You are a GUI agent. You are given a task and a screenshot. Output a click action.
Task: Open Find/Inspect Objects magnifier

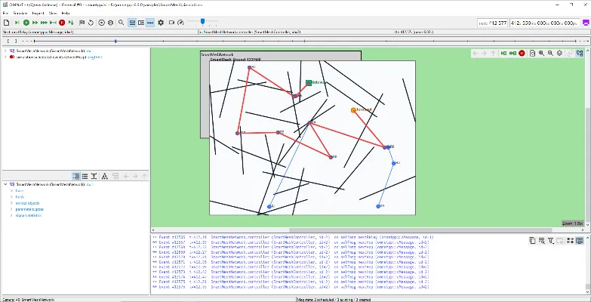click(x=121, y=23)
